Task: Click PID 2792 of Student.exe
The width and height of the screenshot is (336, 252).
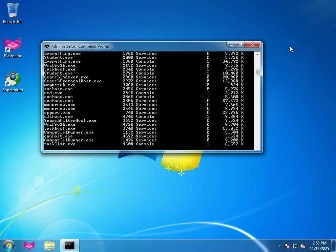Action: pyautogui.click(x=128, y=73)
